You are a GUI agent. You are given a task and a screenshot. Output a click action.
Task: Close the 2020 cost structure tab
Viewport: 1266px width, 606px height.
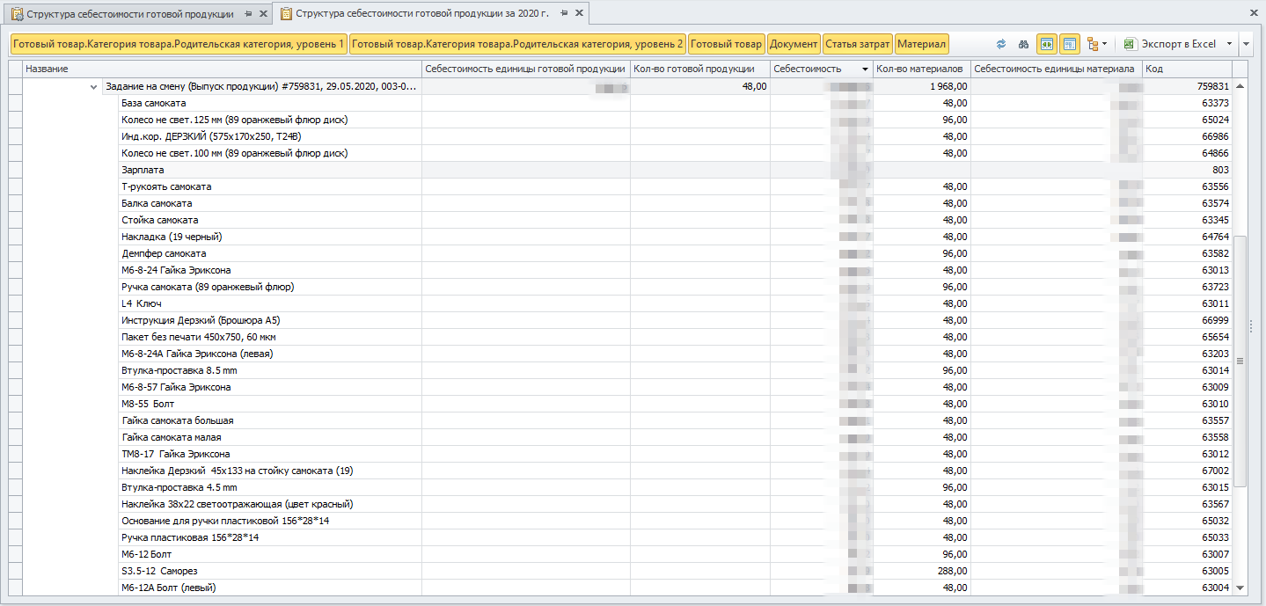tap(579, 14)
